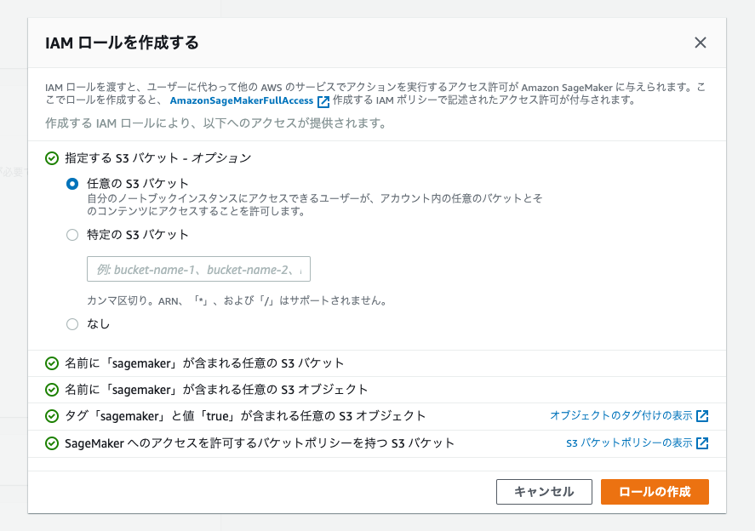
Task: Click the ロールの作成 button
Action: (655, 492)
